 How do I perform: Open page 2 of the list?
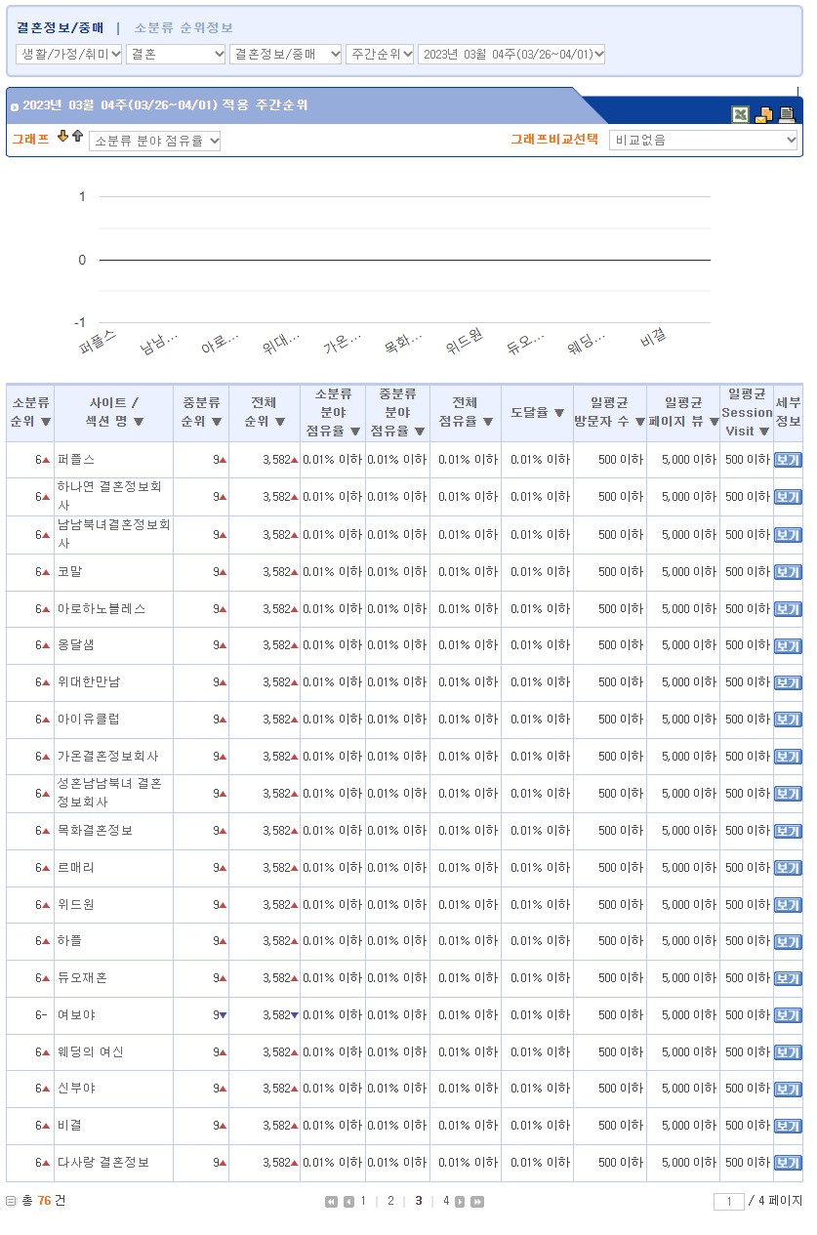(390, 1201)
